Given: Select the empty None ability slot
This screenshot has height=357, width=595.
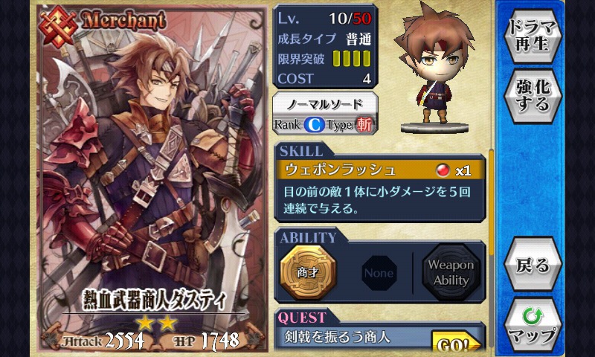Looking at the screenshot, I should pyautogui.click(x=379, y=273).
